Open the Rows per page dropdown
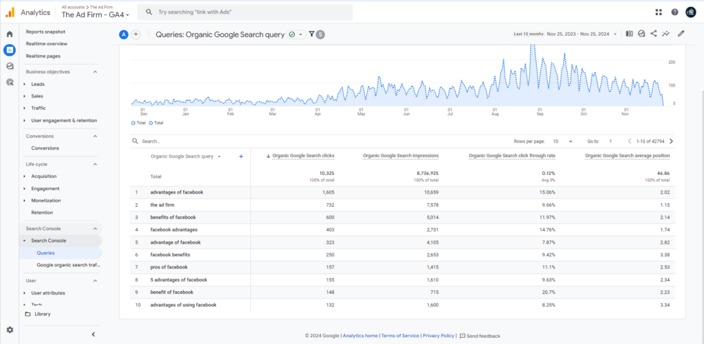 pos(562,141)
